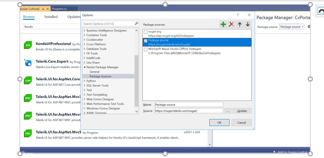This screenshot has width=324, height=158.
Task: Click package list scroll-down arrow
Action: tap(210, 145)
